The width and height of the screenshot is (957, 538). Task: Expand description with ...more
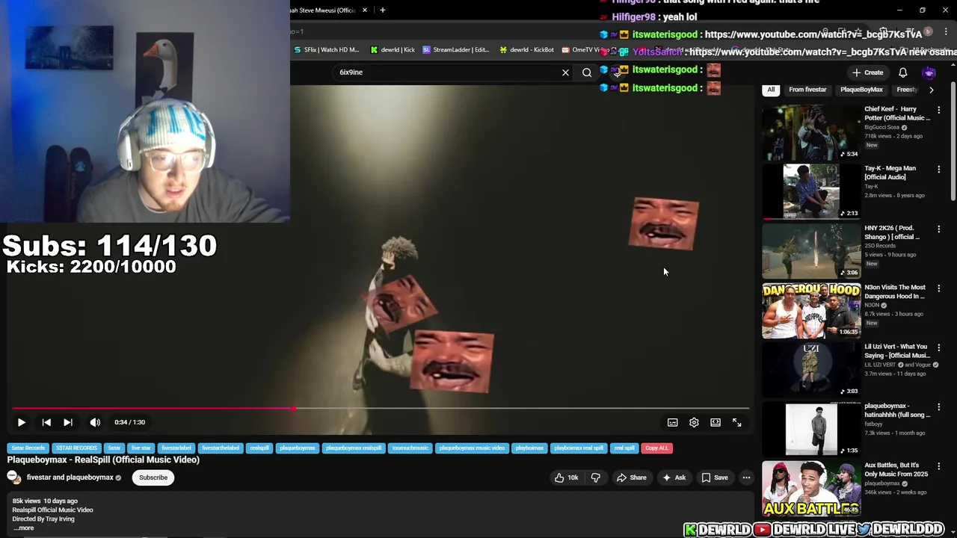(x=23, y=528)
